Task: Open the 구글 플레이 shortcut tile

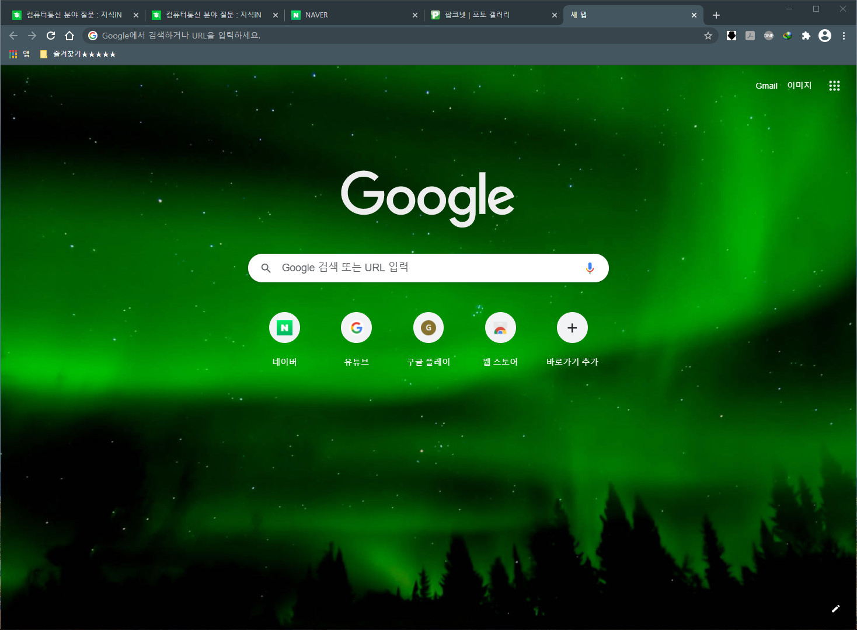Action: [x=428, y=339]
